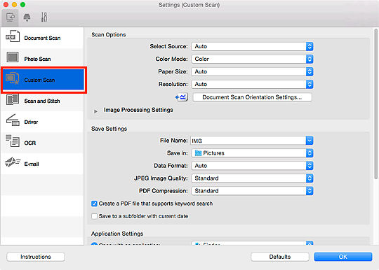Viewport: 379px width, 270px height.
Task: Click the orientation icon beside Orientation Settings button
Action: (x=182, y=97)
